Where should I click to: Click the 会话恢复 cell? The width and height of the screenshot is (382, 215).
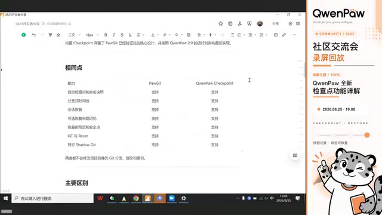[x=75, y=110]
